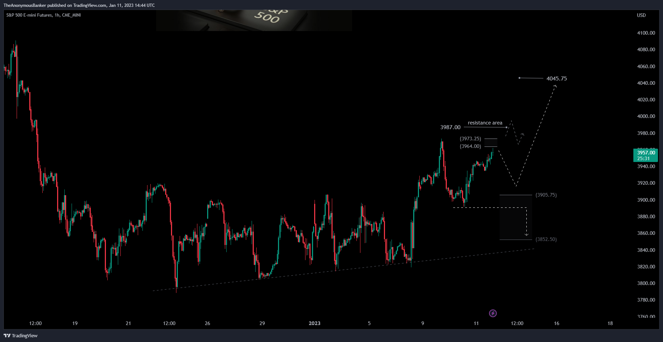The height and width of the screenshot is (342, 663).
Task: Click the 3987.00 resistance price label
Action: coord(450,127)
